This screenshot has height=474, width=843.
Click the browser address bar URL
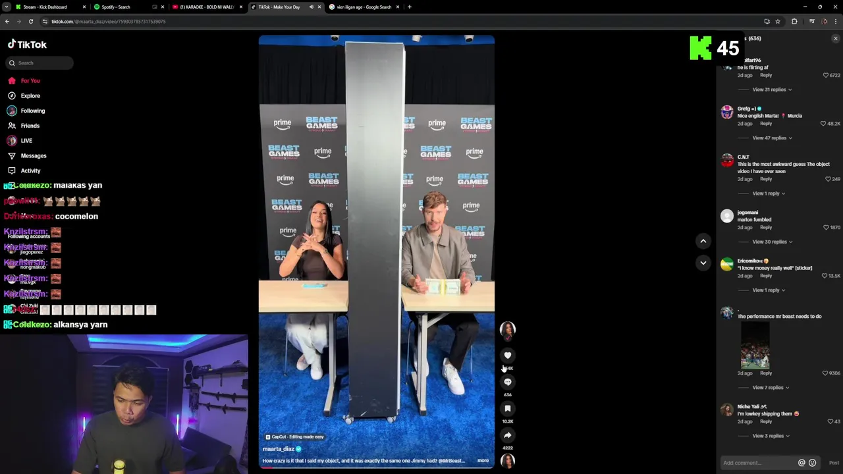(x=109, y=22)
